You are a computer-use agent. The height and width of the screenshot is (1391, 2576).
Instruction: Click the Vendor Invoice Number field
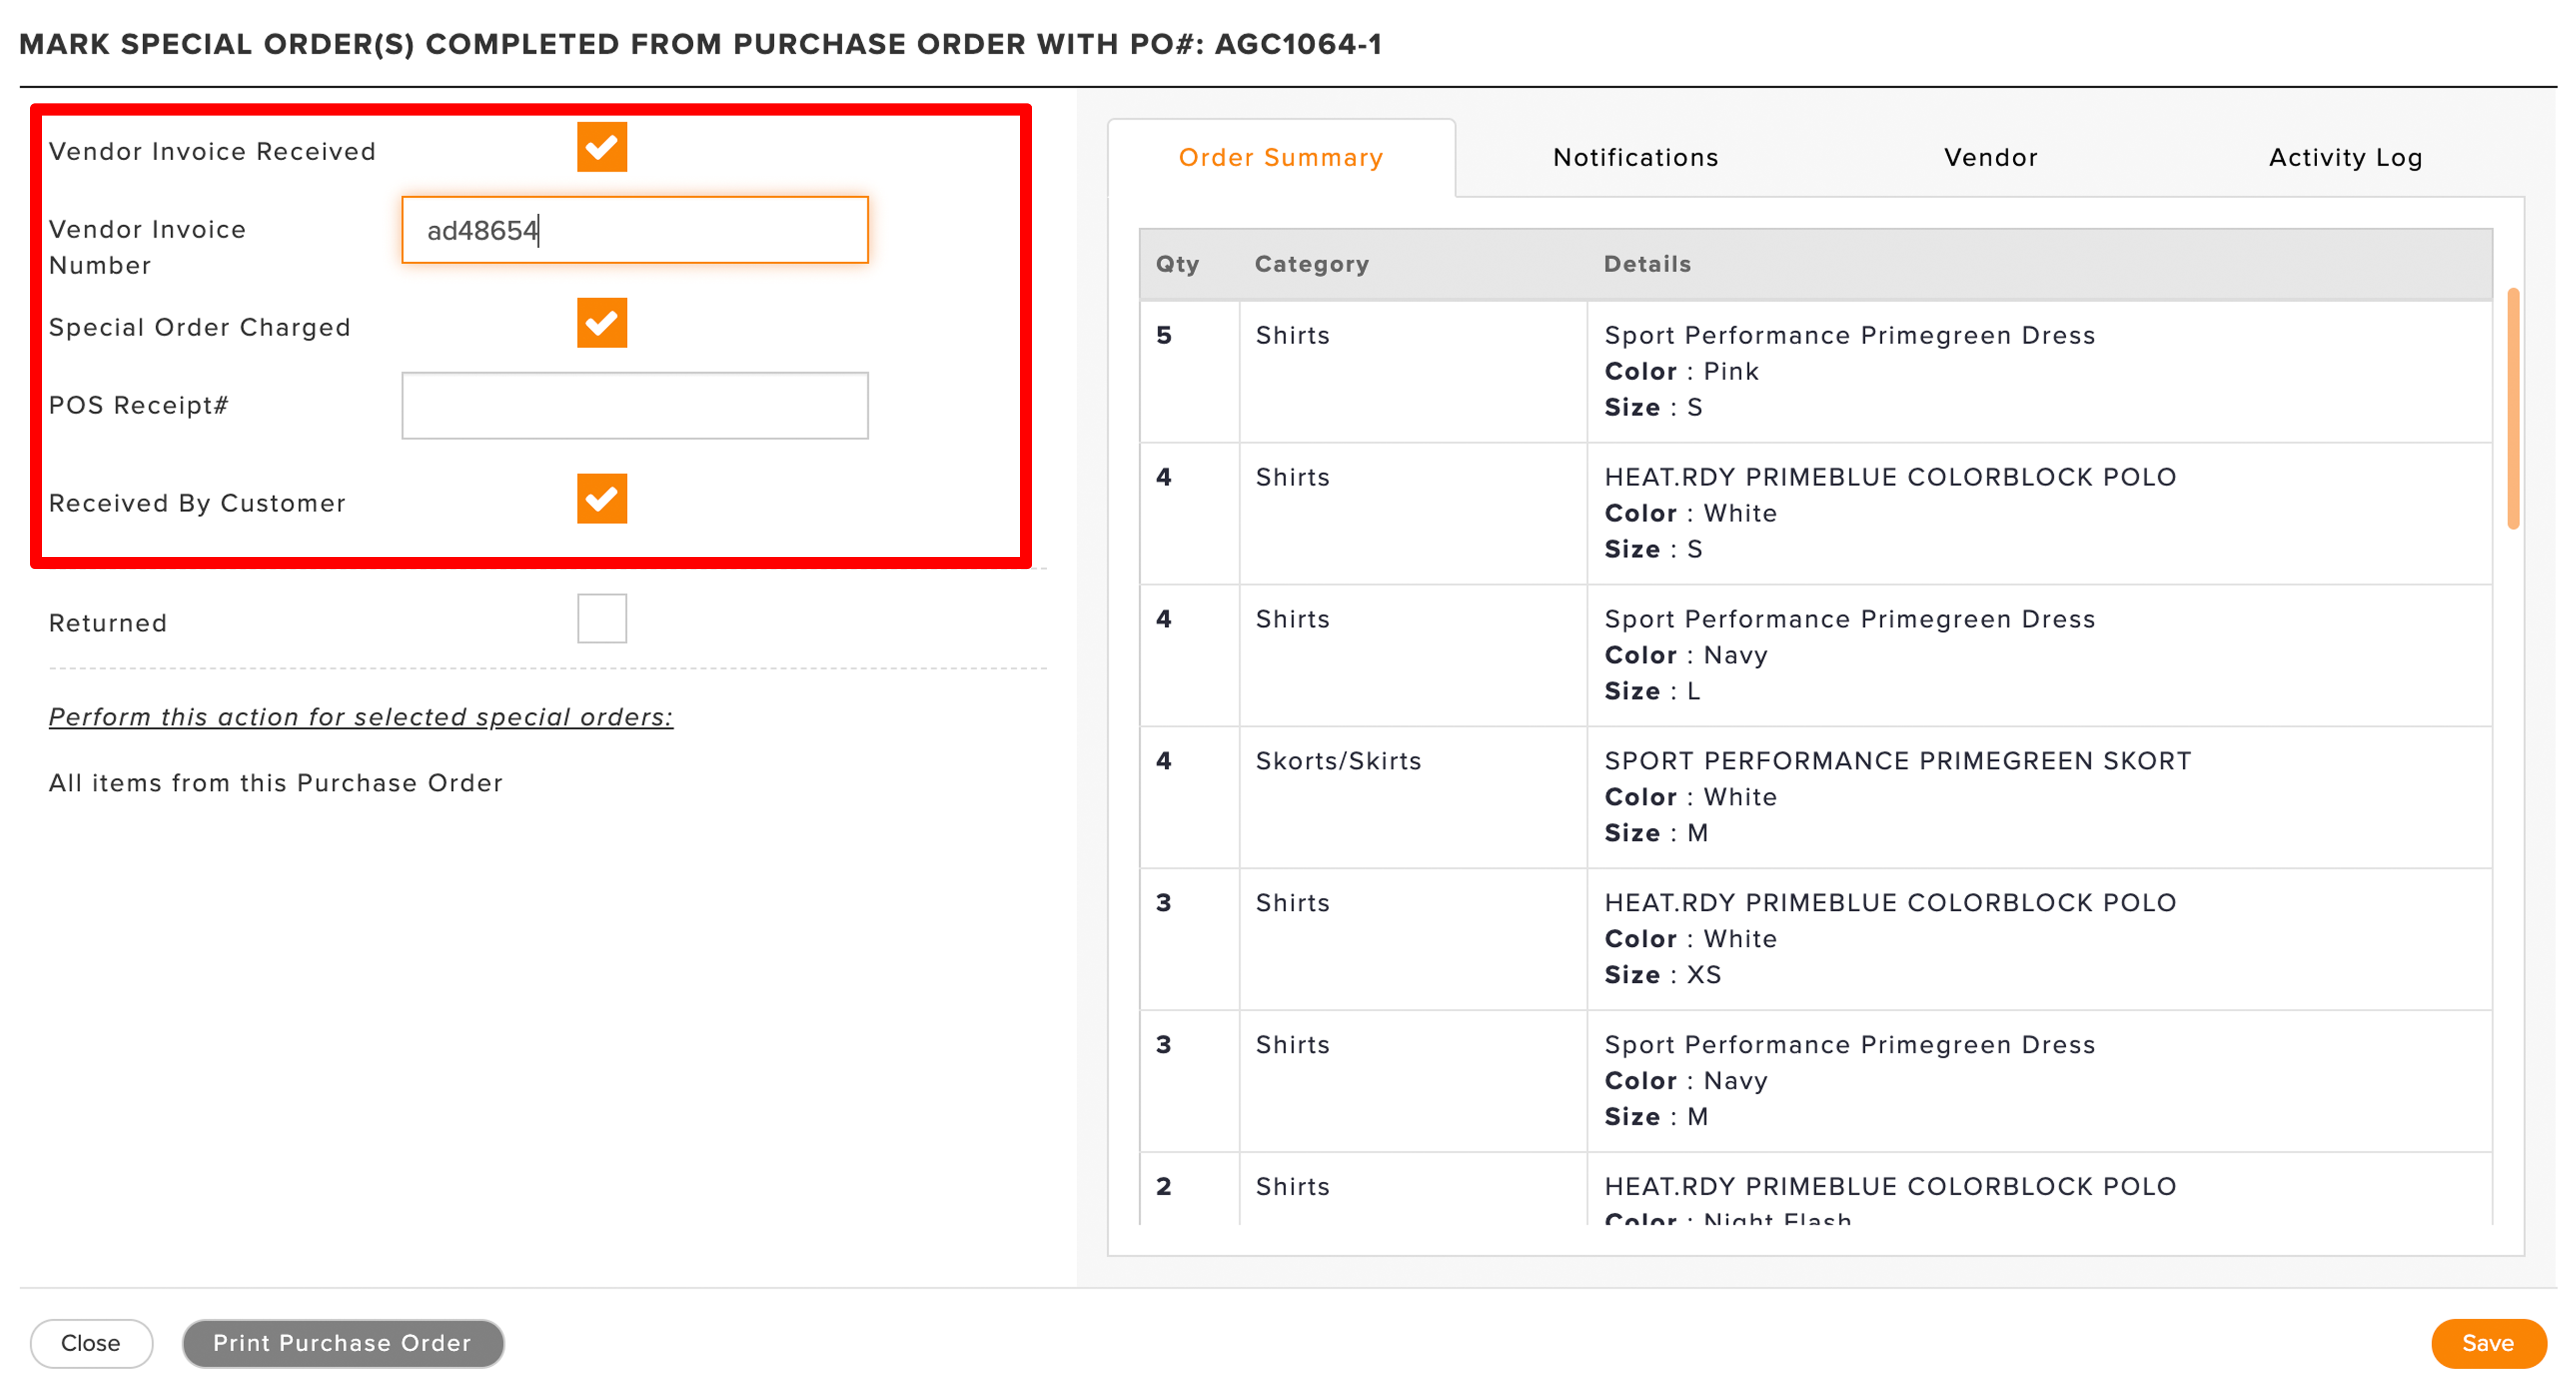coord(635,230)
